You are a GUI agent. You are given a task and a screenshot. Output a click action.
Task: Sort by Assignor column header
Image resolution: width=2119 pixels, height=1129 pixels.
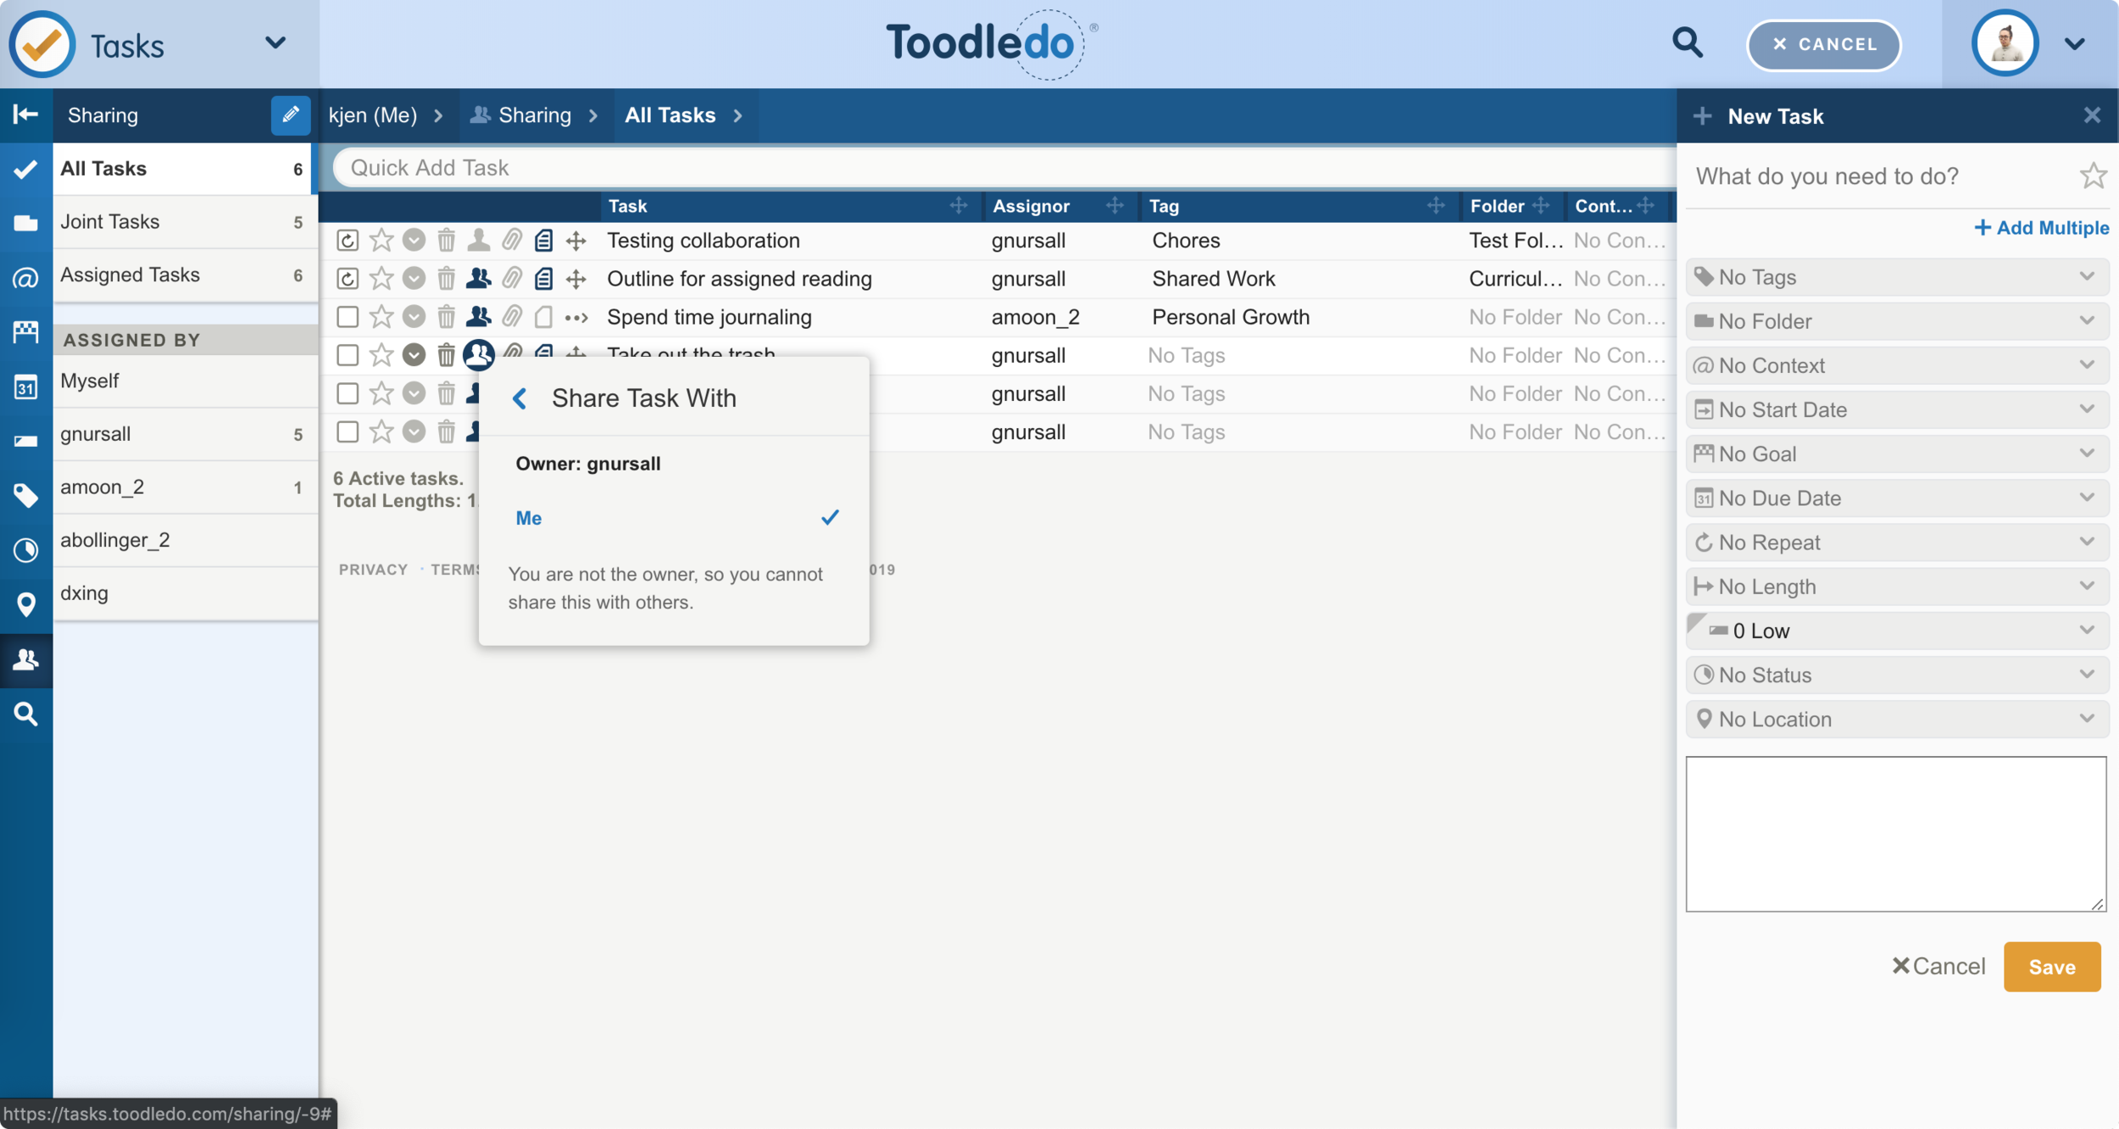(1031, 206)
